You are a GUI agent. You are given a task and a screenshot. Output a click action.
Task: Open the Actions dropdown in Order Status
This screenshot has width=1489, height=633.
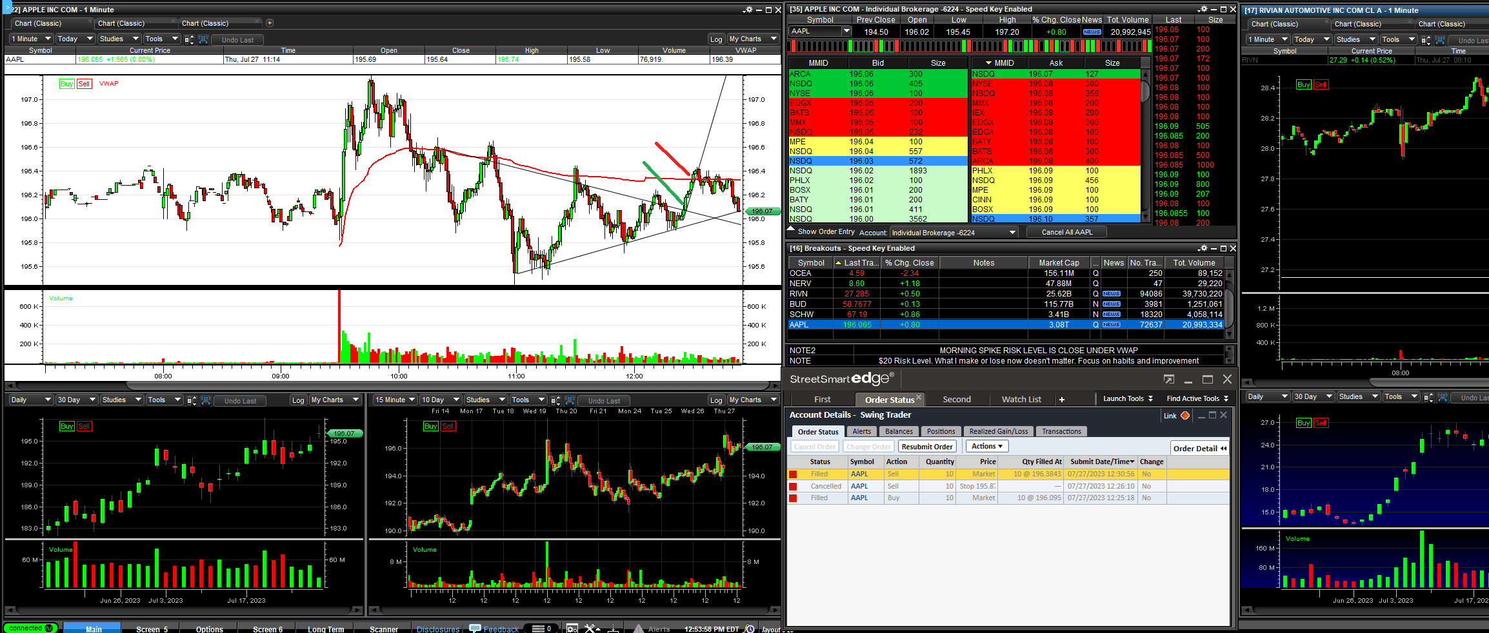click(x=986, y=446)
